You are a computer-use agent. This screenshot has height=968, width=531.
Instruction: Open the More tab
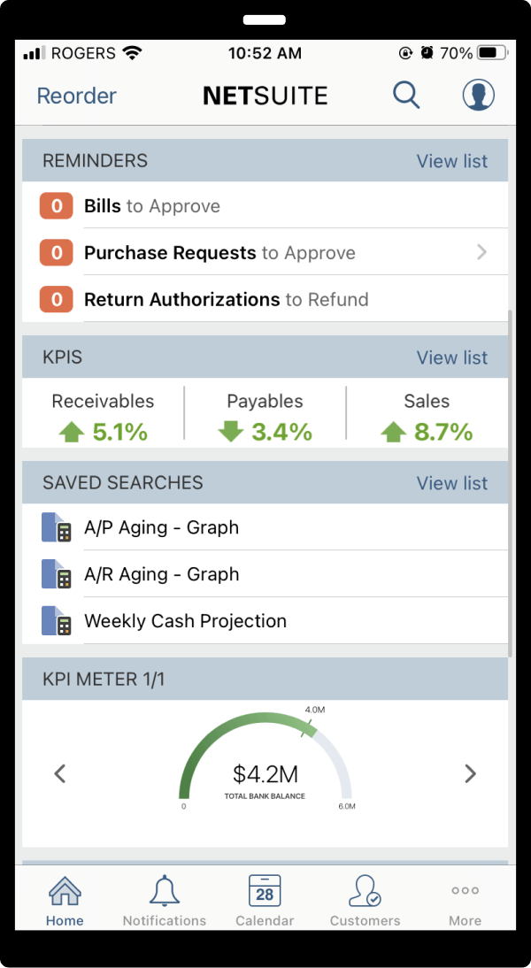[465, 902]
